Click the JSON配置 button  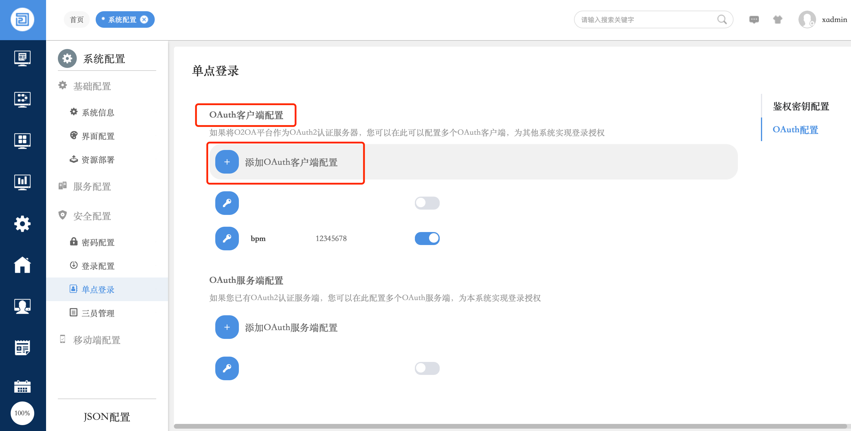click(107, 417)
